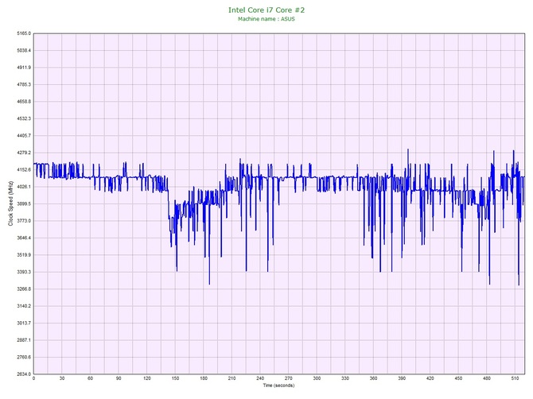The image size is (533, 399).
Task: Click the 'Clock Speed (MHz)' axis label
Action: click(10, 203)
